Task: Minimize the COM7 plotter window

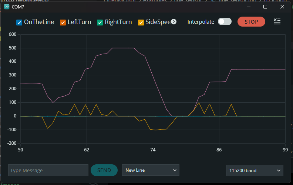Action: (x=249, y=7)
